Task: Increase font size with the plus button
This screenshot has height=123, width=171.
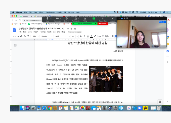Action: (77, 36)
